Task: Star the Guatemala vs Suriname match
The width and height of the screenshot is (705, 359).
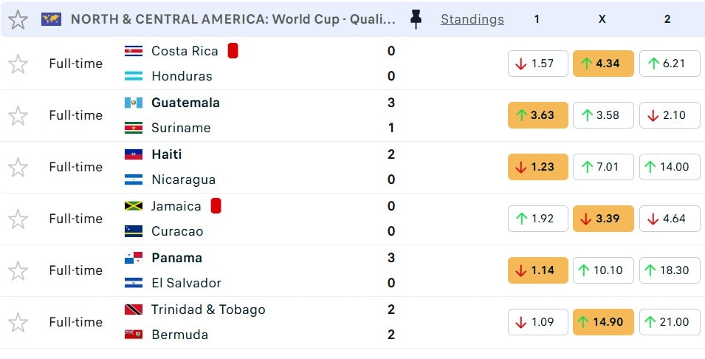Action: pyautogui.click(x=18, y=116)
